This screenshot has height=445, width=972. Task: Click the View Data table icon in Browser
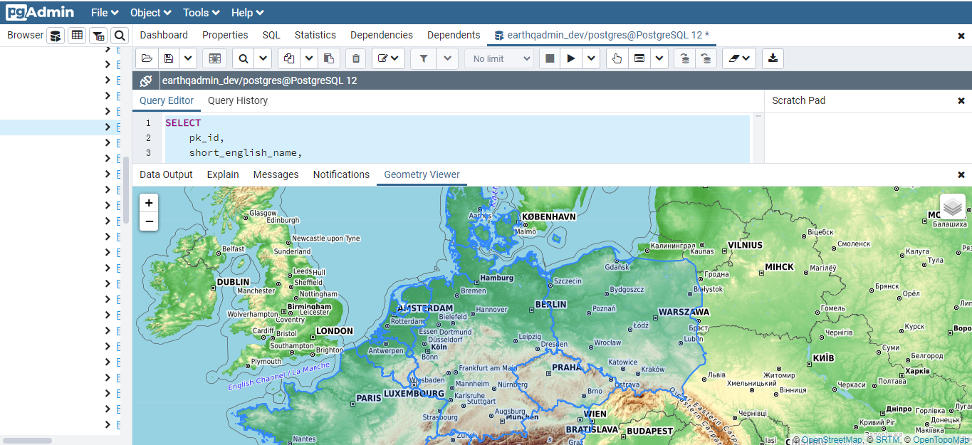tap(77, 36)
